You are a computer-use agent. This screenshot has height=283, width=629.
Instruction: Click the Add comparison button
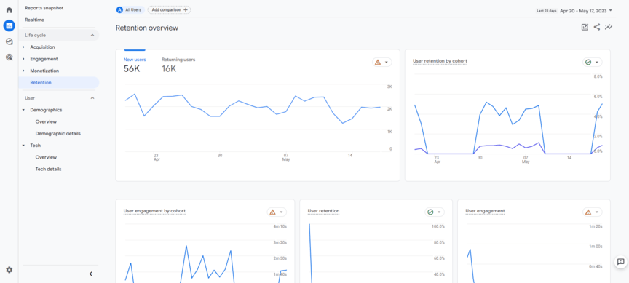point(169,9)
